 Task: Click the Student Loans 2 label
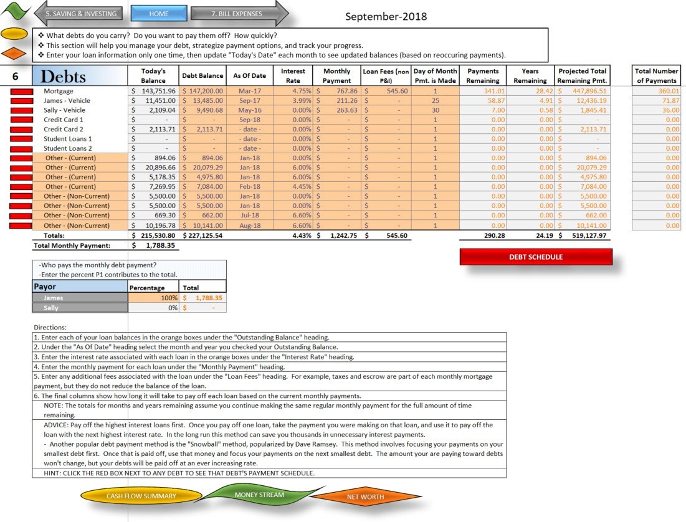pos(67,149)
